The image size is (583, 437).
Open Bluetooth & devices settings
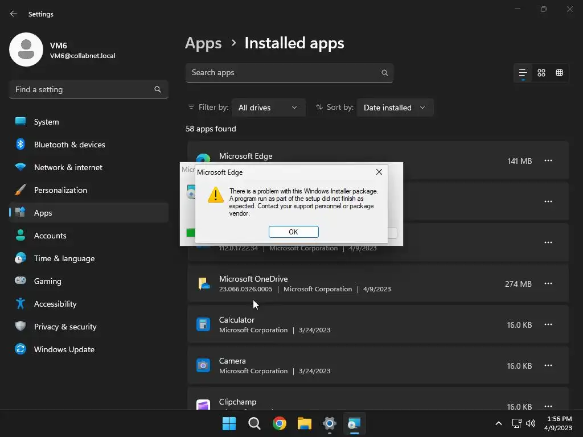coord(88,145)
